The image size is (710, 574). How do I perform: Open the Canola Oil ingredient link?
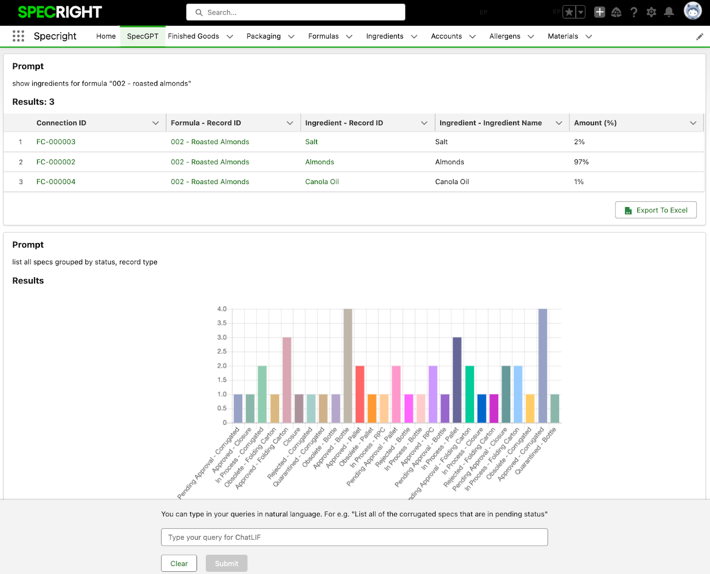[x=322, y=182]
